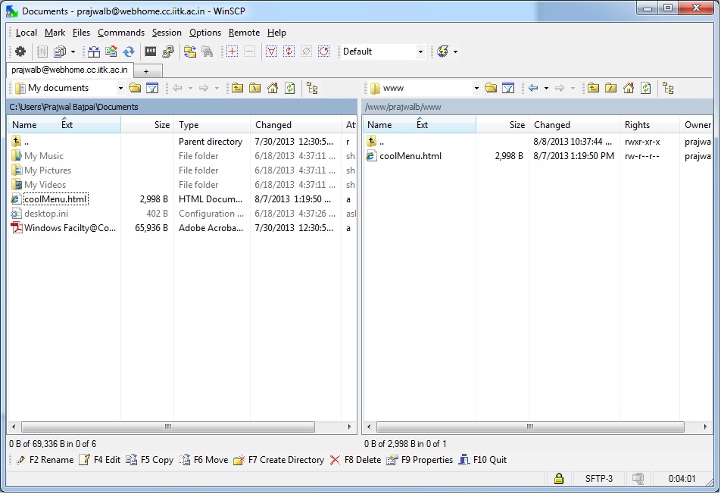
Task: Click F10 Quit button
Action: tap(483, 459)
